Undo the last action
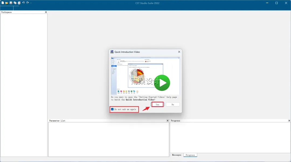The image size is (291, 162). 23,3
